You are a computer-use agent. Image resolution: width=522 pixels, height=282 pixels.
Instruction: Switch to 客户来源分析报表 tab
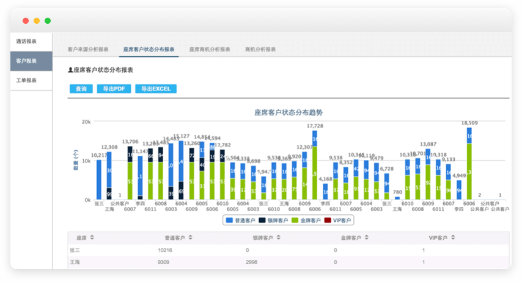pos(88,49)
